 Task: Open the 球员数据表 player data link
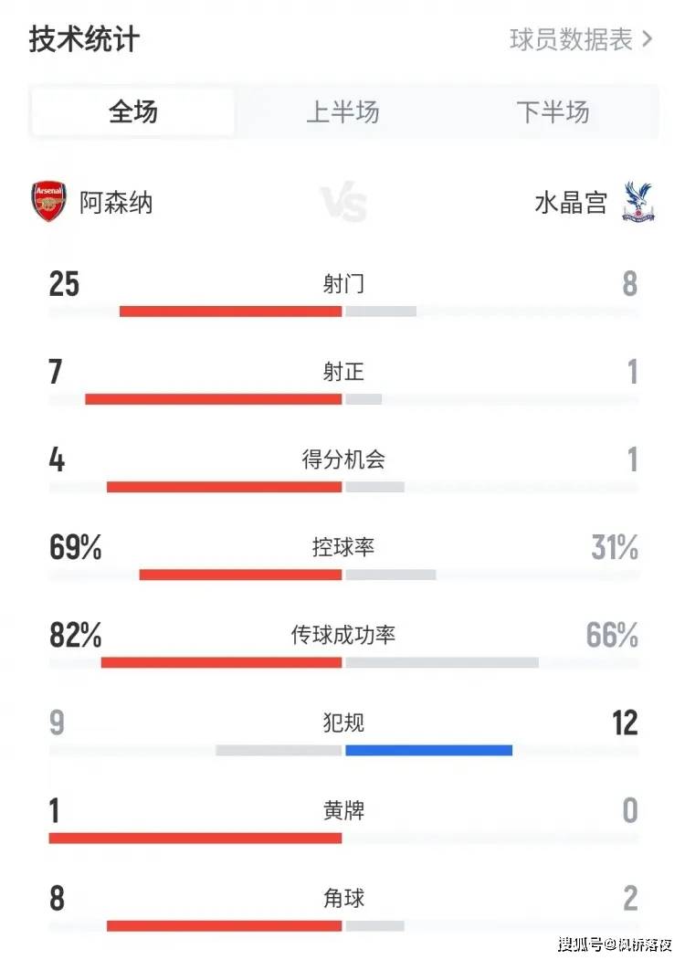point(571,39)
